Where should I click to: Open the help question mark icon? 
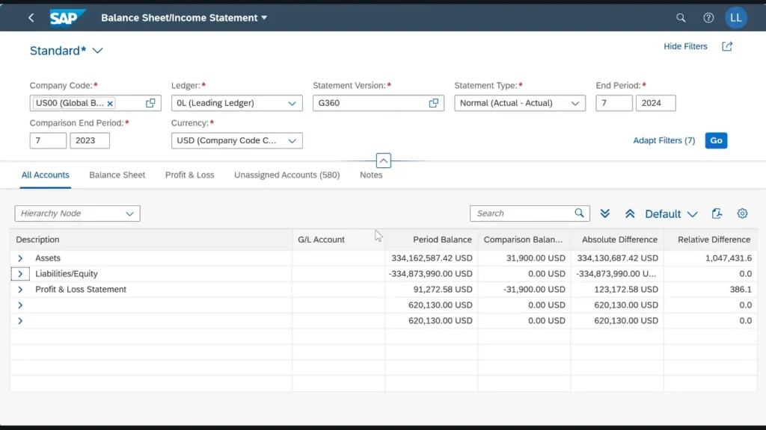pos(708,18)
